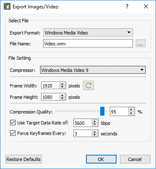This screenshot has width=156, height=169.
Task: Decrease Frame Height with down arrow
Action: point(62,98)
